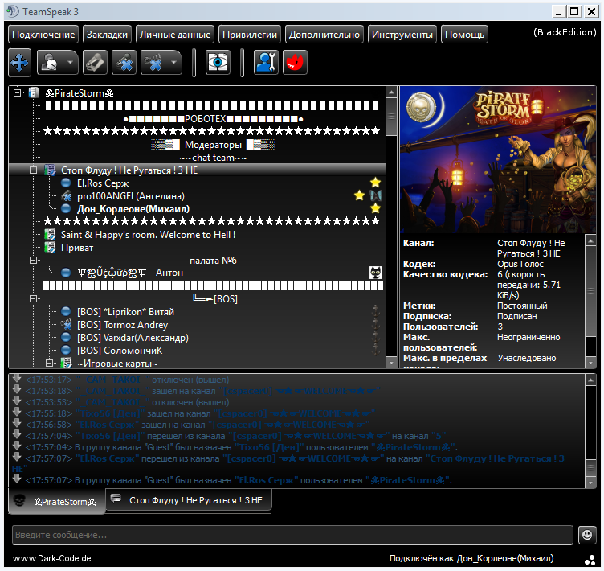Toggle mute speakers toolbar button
604x571 pixels.
click(155, 63)
